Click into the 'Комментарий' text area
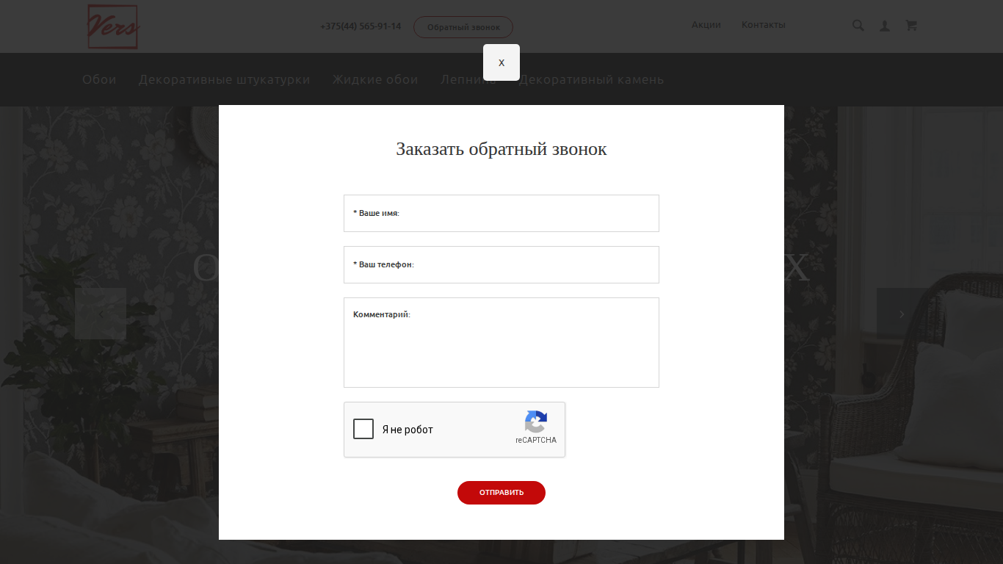The width and height of the screenshot is (1003, 564). pyautogui.click(x=501, y=342)
